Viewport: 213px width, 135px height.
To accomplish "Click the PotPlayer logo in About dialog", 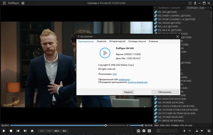I will coord(105,53).
